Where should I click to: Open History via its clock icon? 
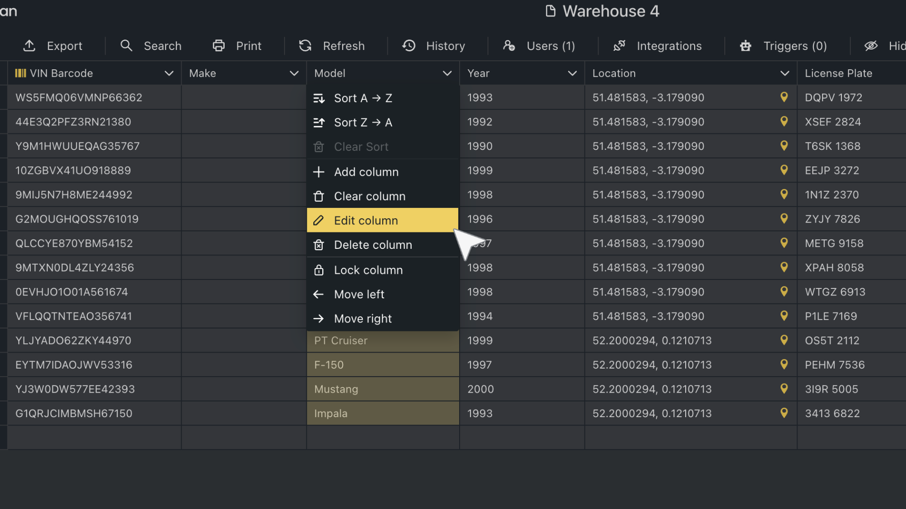click(x=409, y=46)
